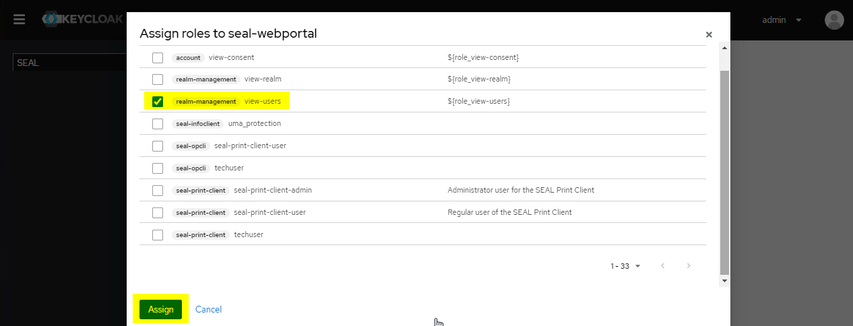853x326 pixels.
Task: Click the Keycloak logo
Action: [x=82, y=20]
